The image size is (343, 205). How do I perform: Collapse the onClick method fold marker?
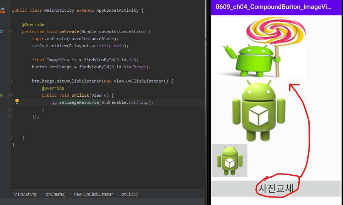10,95
